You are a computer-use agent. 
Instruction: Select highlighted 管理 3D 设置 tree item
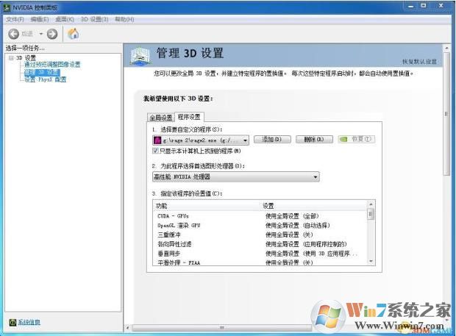[42, 72]
